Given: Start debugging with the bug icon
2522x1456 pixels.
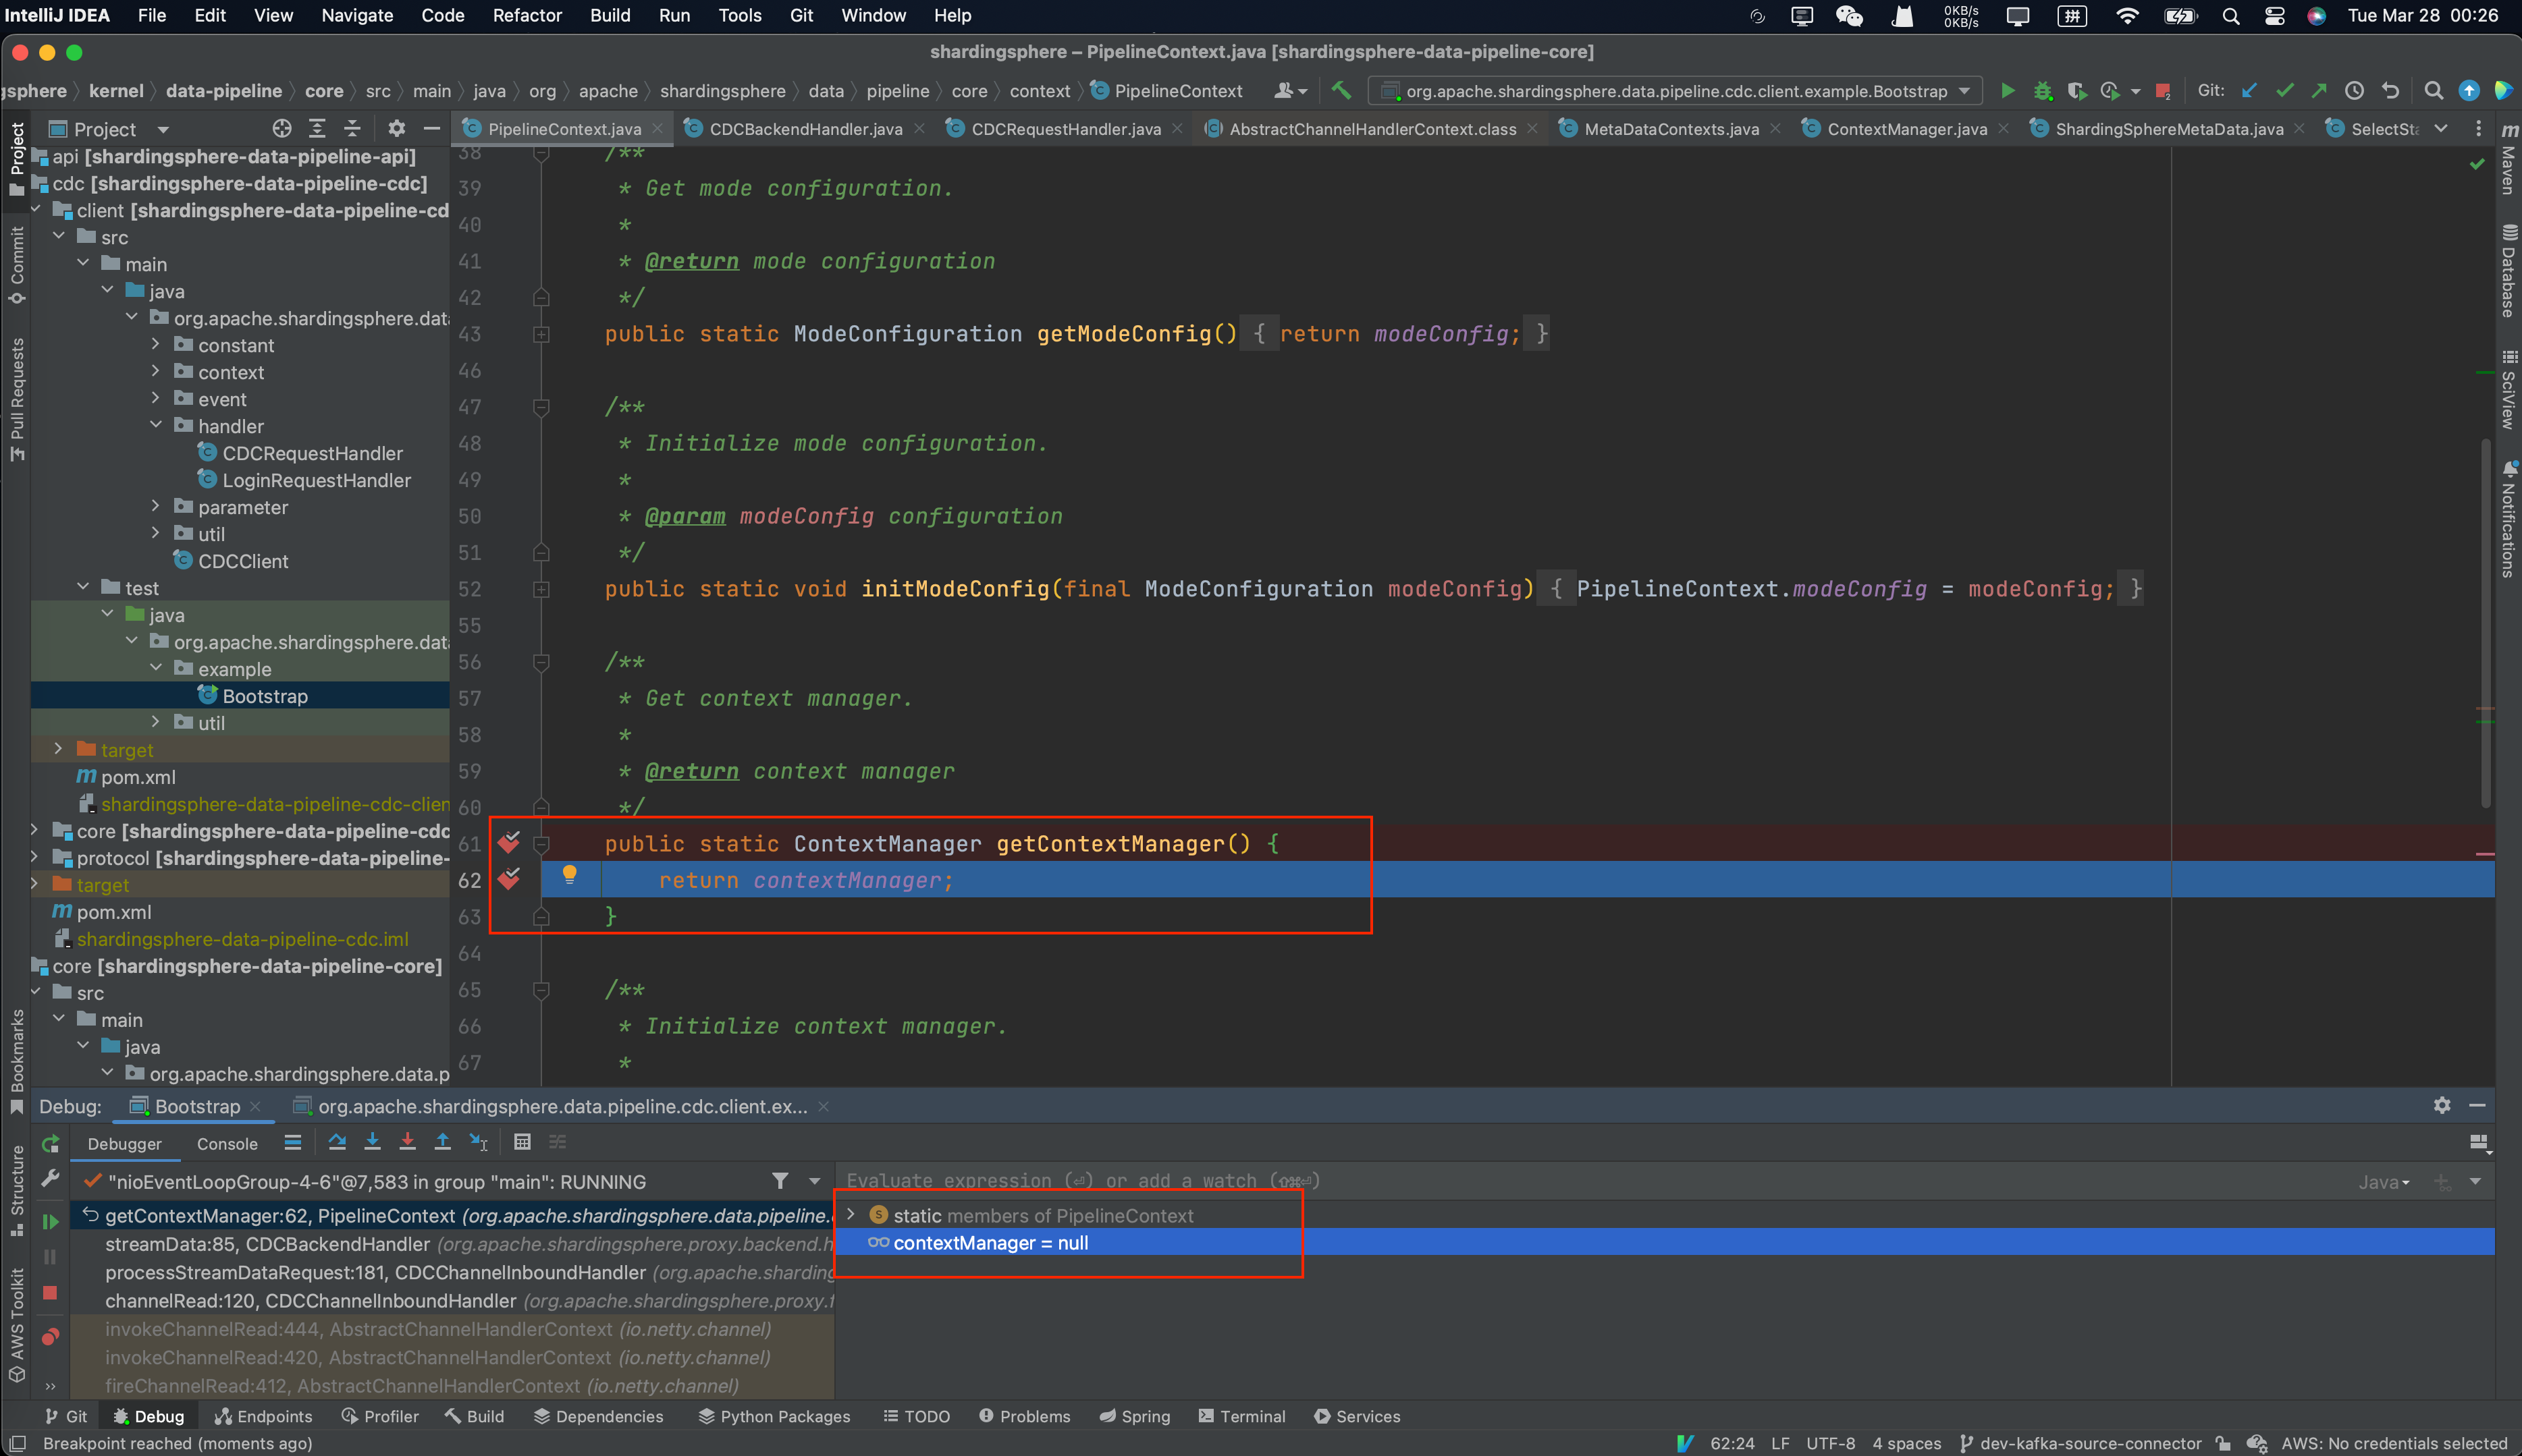Looking at the screenshot, I should [x=2042, y=91].
